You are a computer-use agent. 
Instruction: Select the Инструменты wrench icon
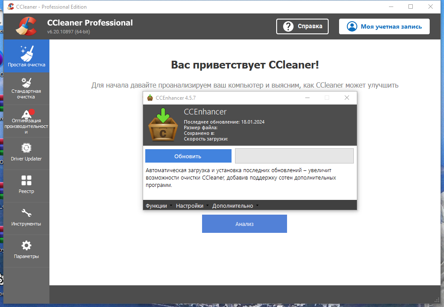[26, 212]
